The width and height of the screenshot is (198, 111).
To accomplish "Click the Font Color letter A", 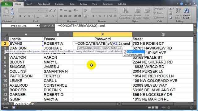I will (x=53, y=16).
